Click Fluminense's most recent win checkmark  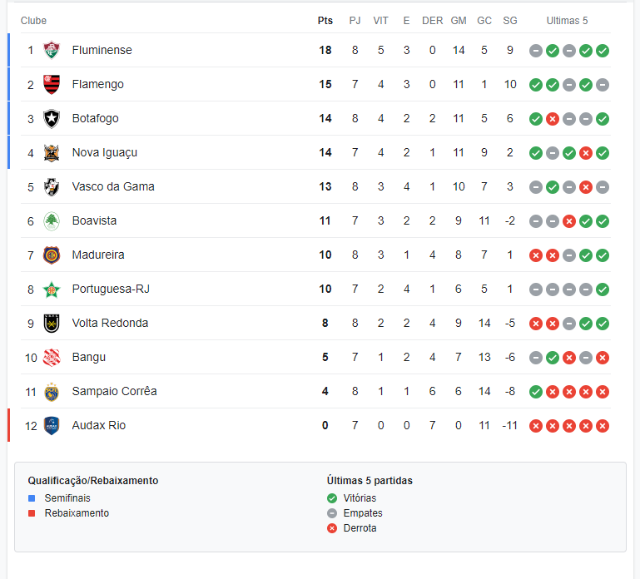(x=603, y=51)
